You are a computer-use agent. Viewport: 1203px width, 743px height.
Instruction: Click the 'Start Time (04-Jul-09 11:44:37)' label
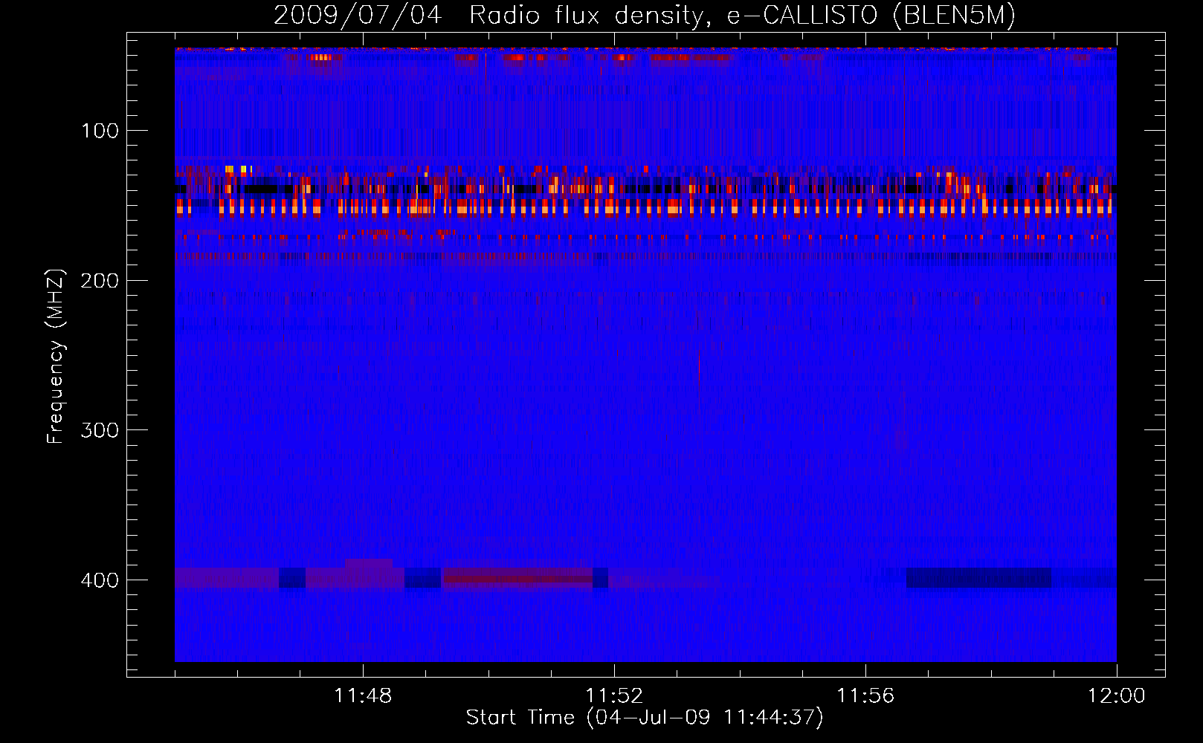pos(645,718)
